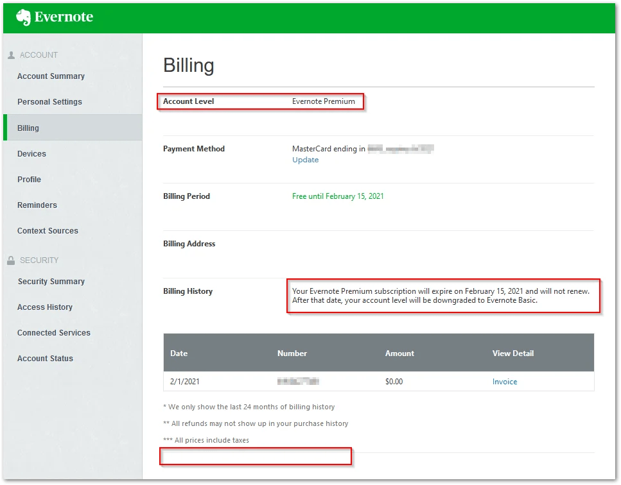The image size is (621, 485).
Task: View the Account Status page
Action: (x=45, y=359)
